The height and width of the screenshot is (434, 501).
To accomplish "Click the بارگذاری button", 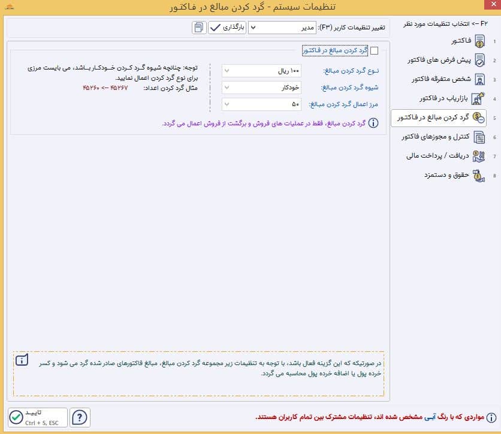I will point(227,28).
